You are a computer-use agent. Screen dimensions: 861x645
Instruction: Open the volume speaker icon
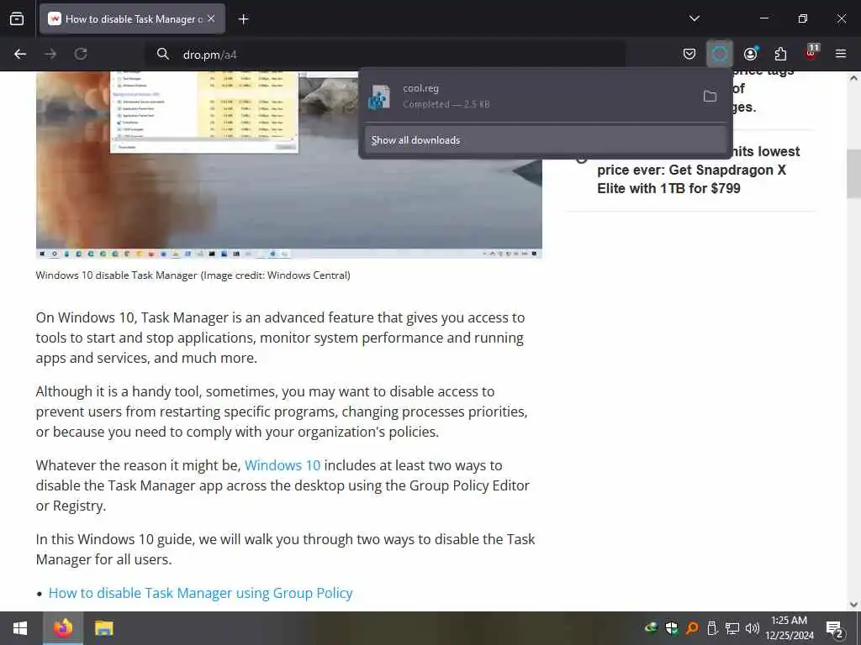tap(752, 628)
